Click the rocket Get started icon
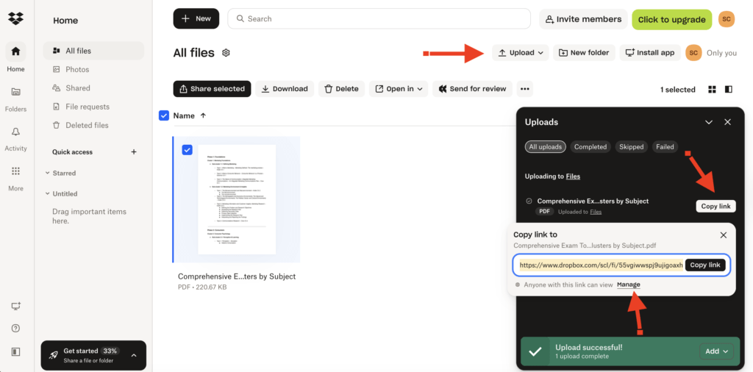Screen dimensions: 753x372 pyautogui.click(x=54, y=355)
